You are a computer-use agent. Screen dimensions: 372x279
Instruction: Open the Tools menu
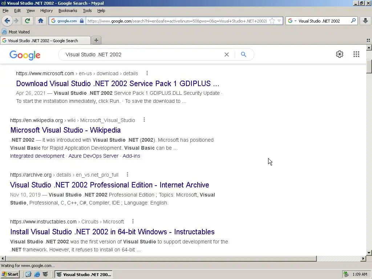(87, 11)
